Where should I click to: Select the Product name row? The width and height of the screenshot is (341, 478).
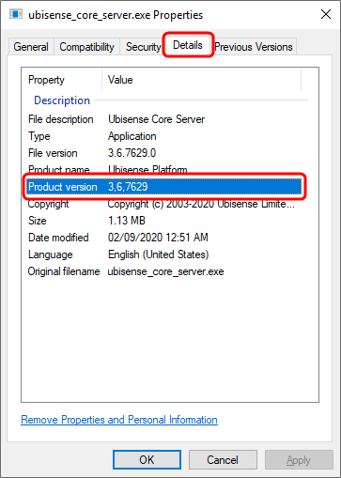click(x=164, y=170)
